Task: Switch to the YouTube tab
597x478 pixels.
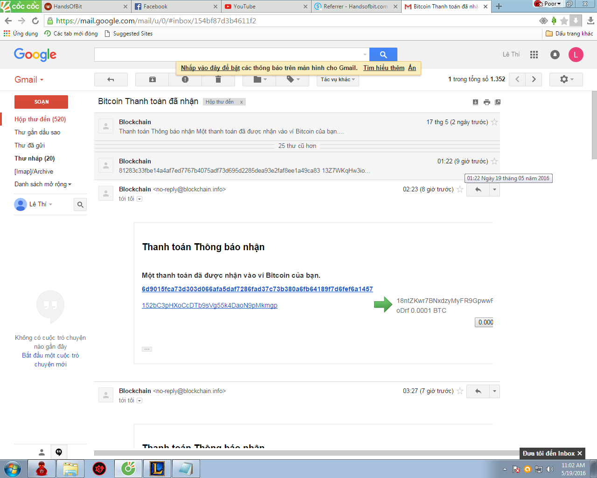Action: coord(266,7)
